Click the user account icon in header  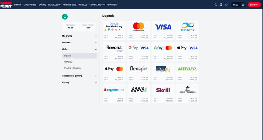[243, 5]
